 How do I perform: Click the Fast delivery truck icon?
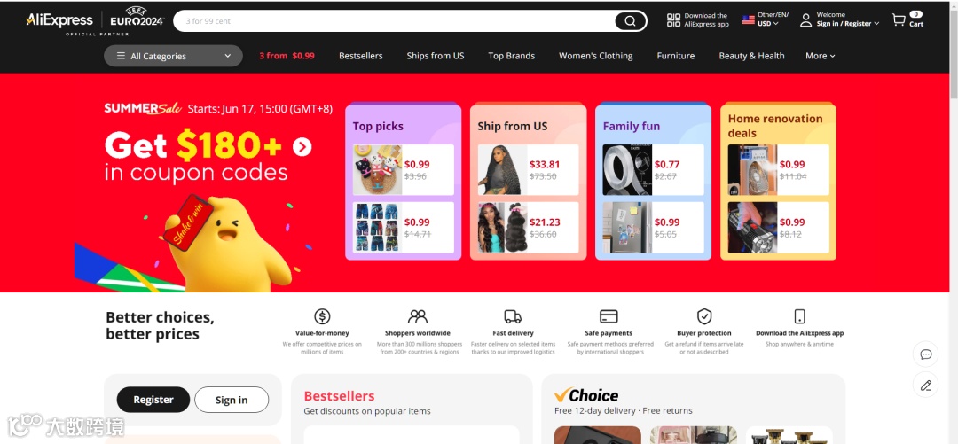(513, 316)
